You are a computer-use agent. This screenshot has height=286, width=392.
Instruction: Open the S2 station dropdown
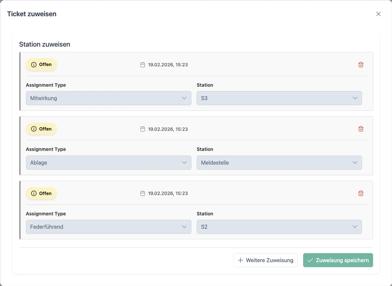click(x=279, y=227)
